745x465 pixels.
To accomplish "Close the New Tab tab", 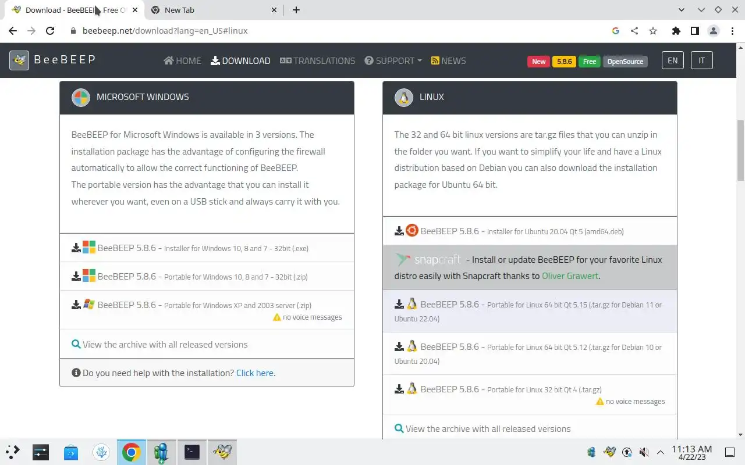I will click(274, 10).
